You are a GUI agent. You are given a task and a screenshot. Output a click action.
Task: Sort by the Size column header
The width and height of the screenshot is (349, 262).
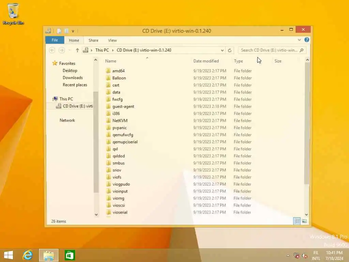[x=278, y=61]
